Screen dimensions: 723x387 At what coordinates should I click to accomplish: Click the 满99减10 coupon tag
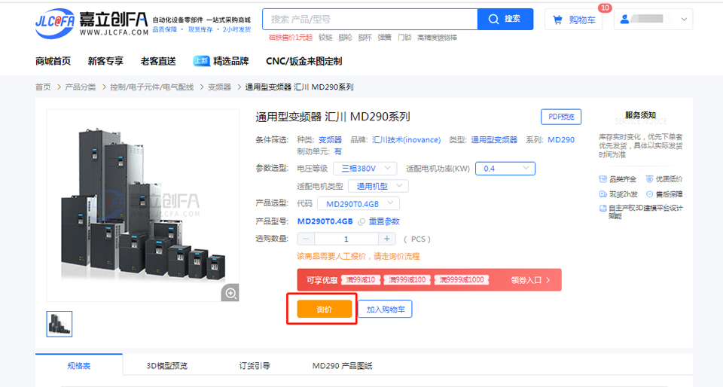pos(361,280)
